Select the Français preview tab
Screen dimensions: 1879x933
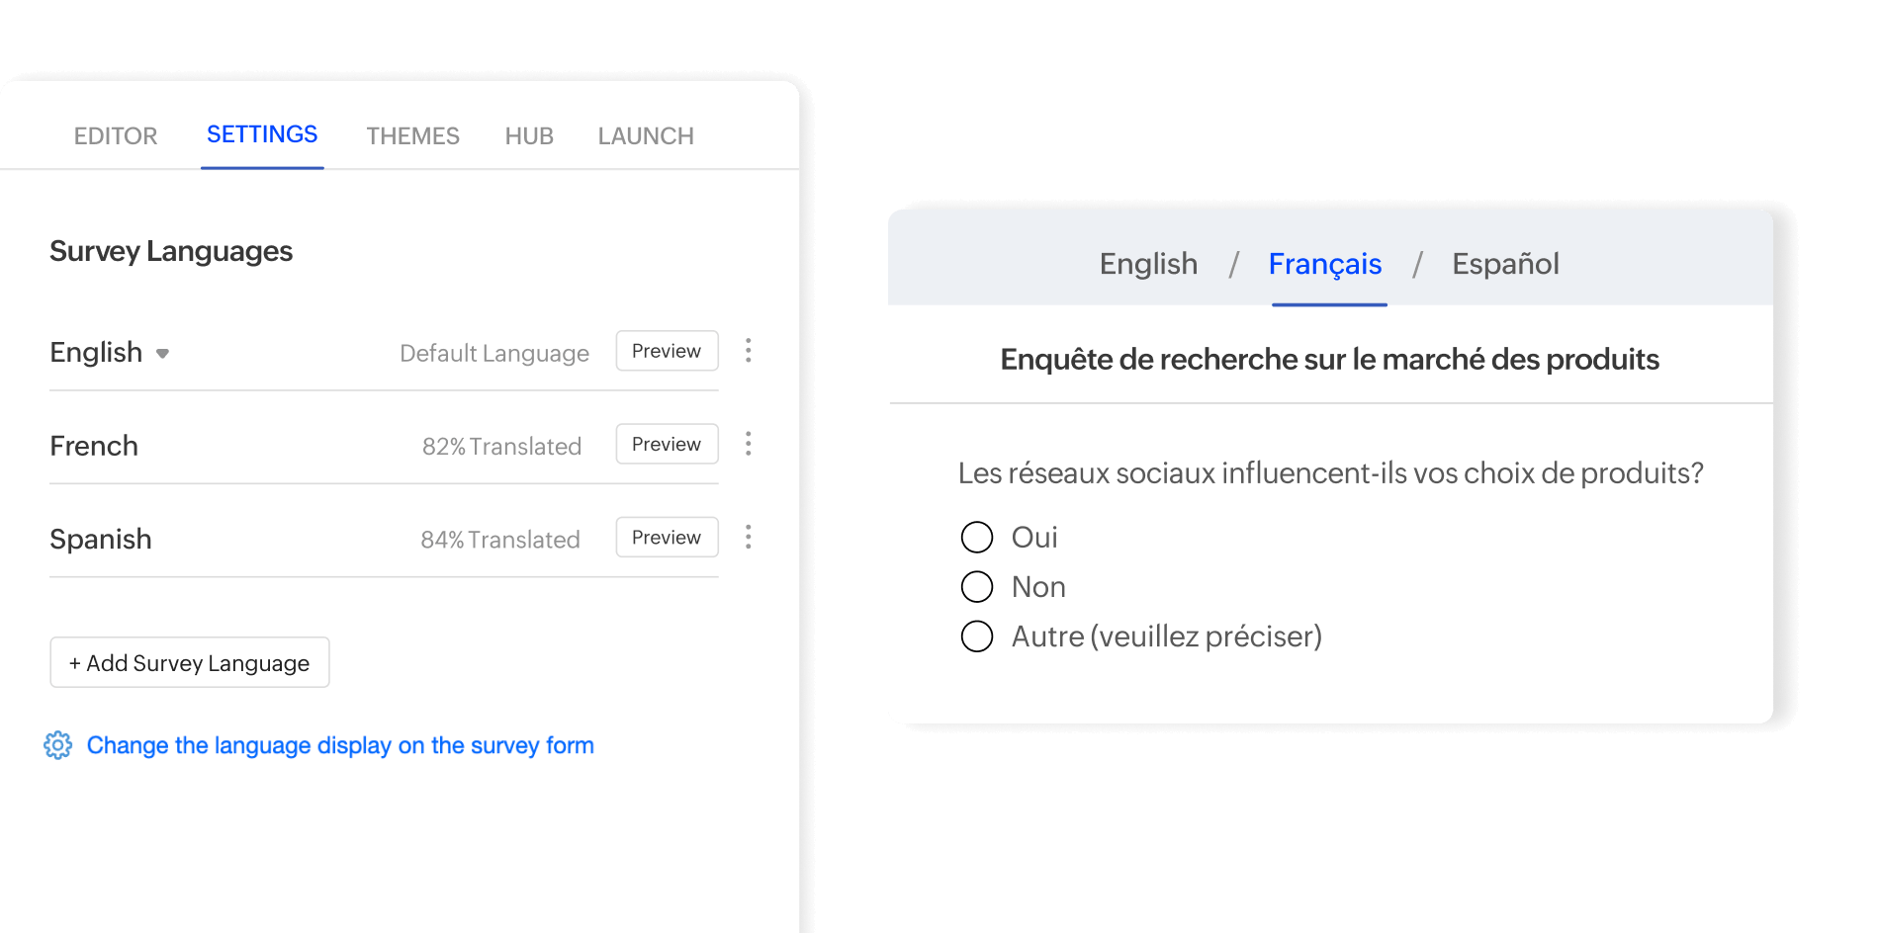pos(1325,264)
